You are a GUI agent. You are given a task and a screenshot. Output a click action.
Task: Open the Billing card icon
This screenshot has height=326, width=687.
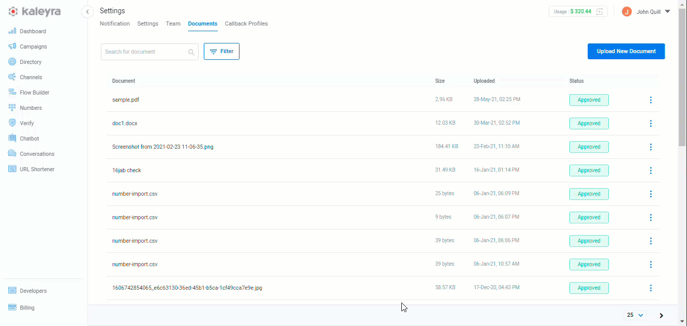click(x=12, y=308)
